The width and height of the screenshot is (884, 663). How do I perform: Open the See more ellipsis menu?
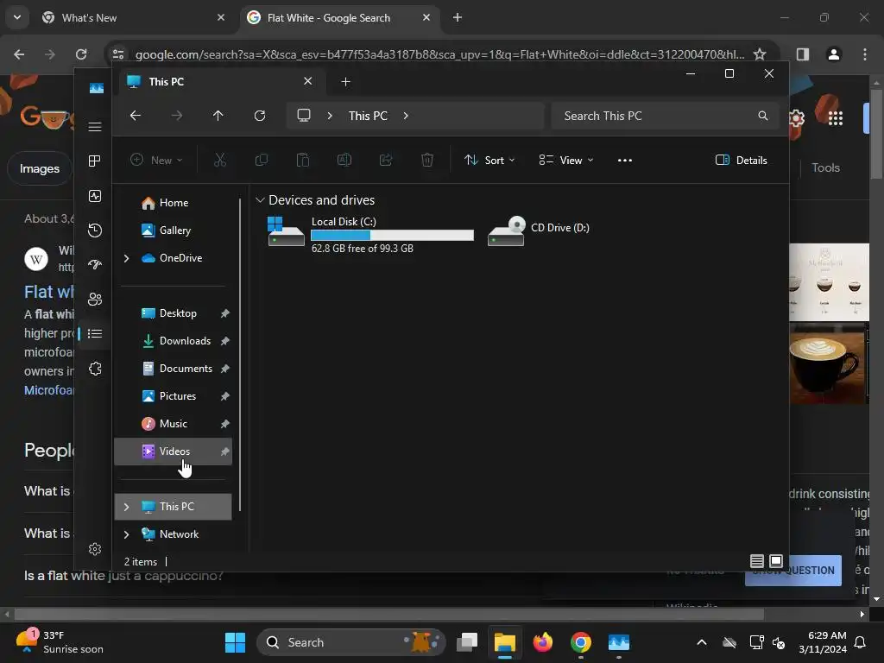click(x=625, y=160)
